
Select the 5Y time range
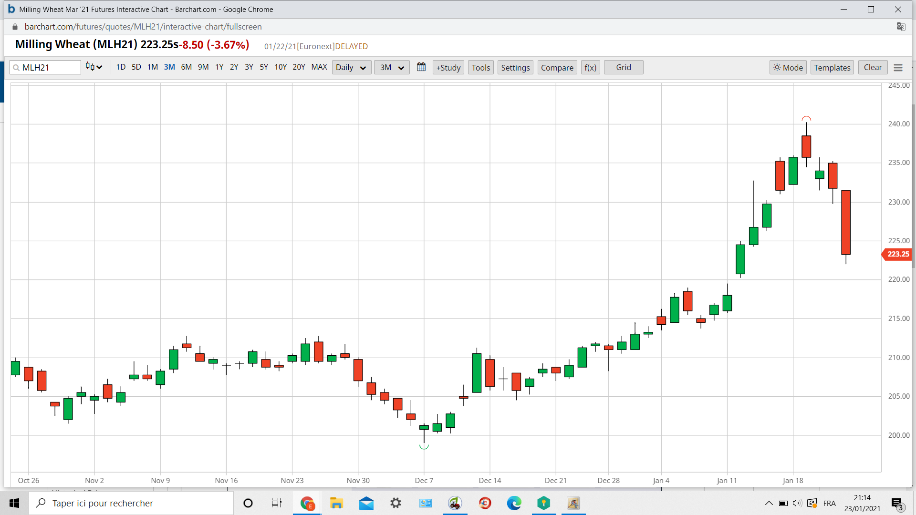264,67
